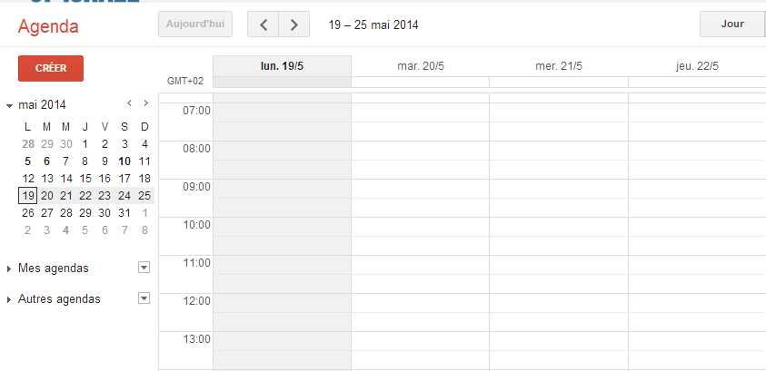Go to previous week with left arrow

(263, 24)
